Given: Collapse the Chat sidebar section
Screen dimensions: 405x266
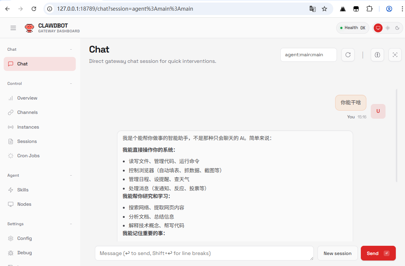Looking at the screenshot, I should pyautogui.click(x=71, y=49).
